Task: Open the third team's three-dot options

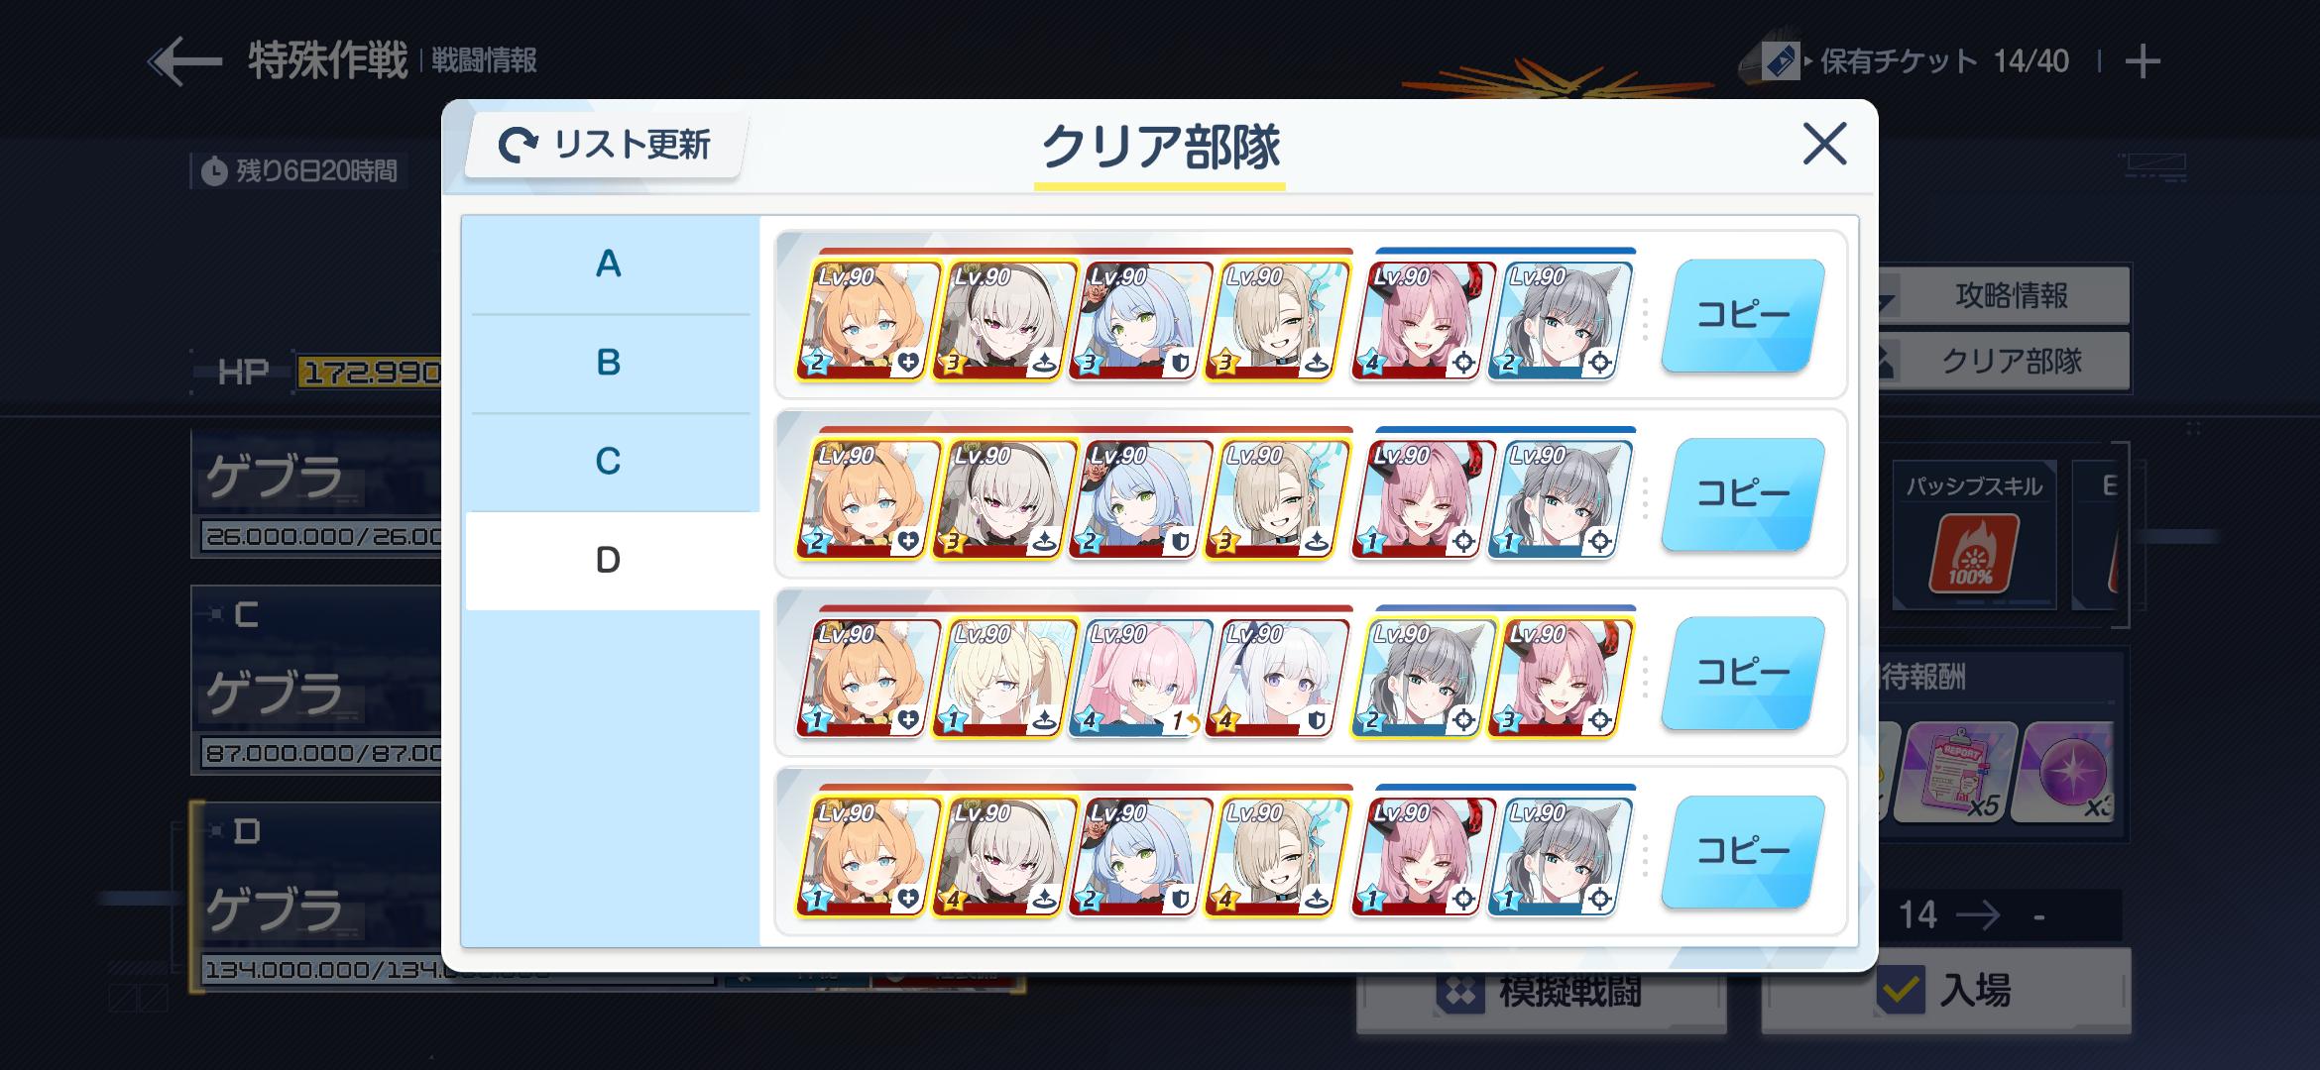Action: [x=1645, y=675]
